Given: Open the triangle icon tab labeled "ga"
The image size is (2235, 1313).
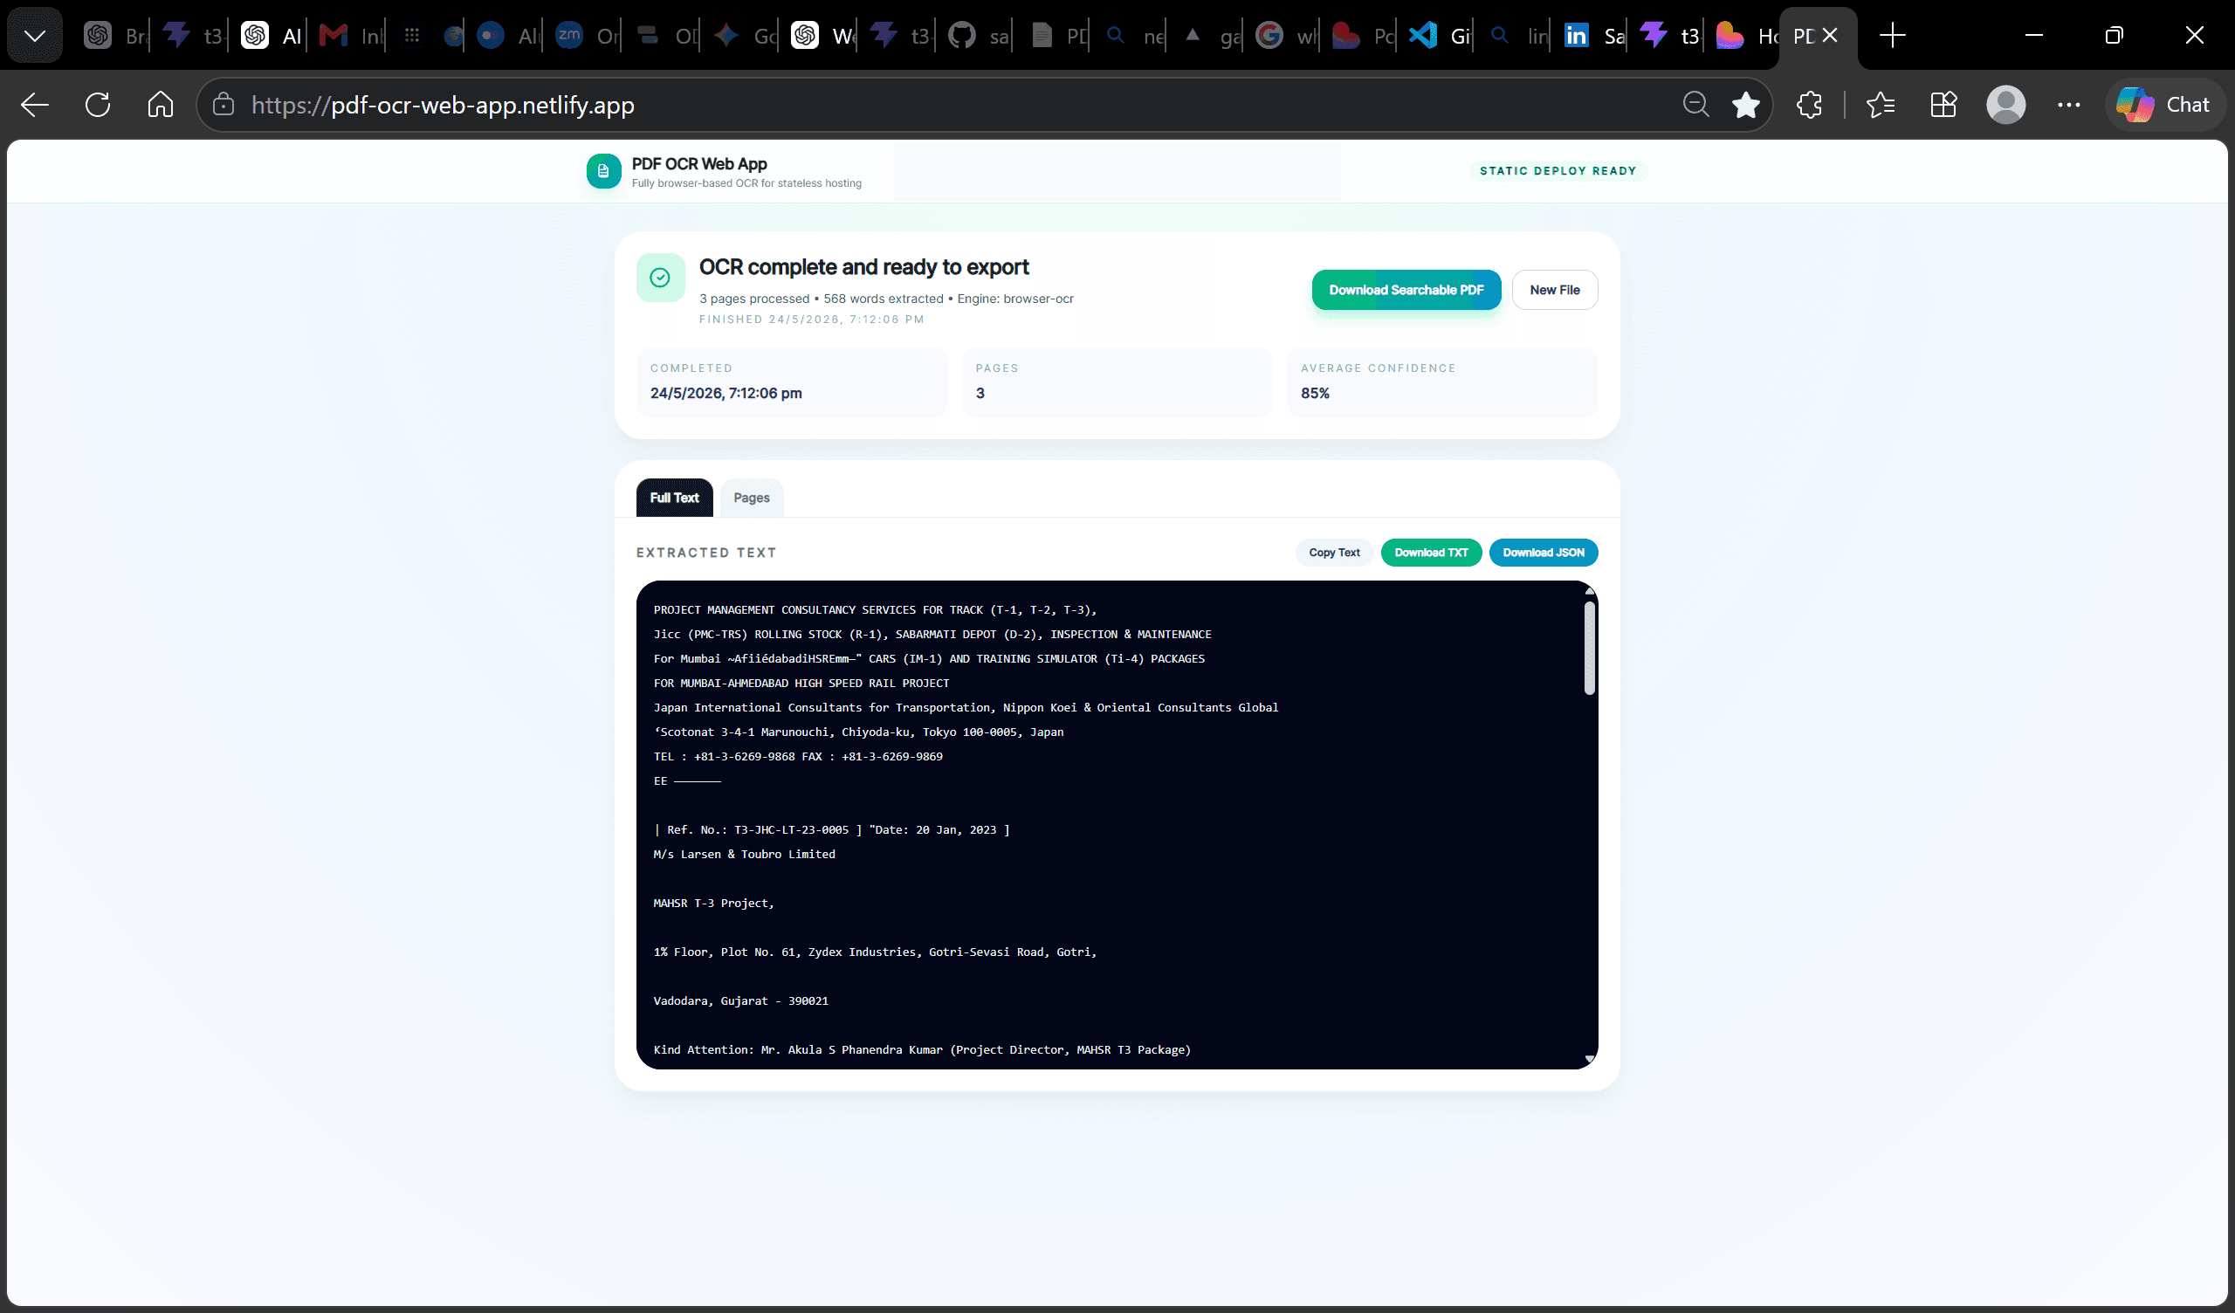Looking at the screenshot, I should click(x=1212, y=36).
